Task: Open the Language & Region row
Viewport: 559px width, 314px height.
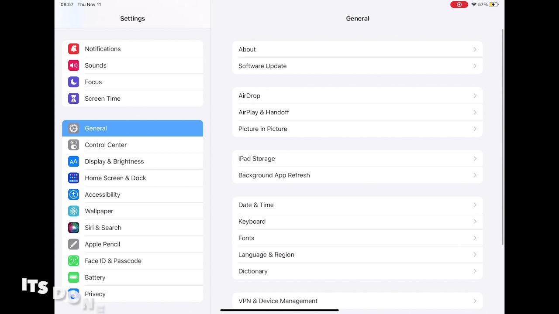Action: (x=357, y=255)
